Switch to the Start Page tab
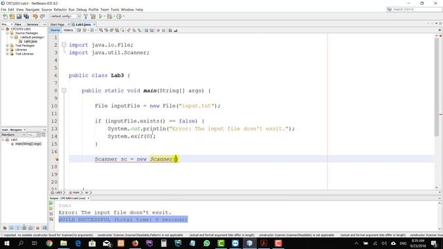 coord(57,25)
